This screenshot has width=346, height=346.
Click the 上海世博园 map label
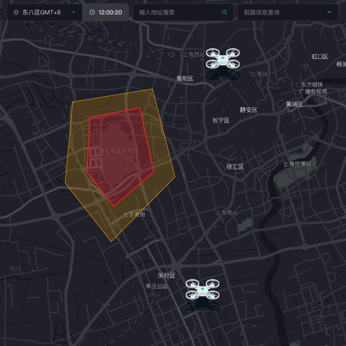click(x=297, y=164)
